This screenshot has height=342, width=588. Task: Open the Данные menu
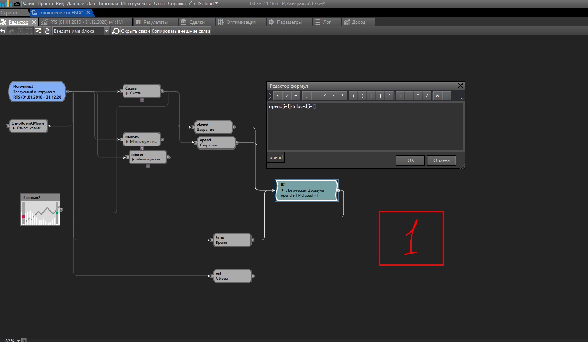pos(75,4)
